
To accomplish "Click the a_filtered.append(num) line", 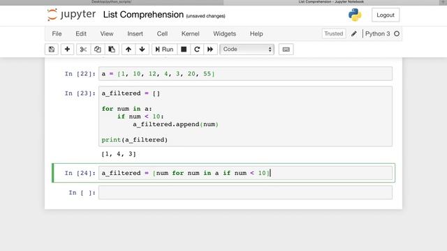I will point(175,124).
